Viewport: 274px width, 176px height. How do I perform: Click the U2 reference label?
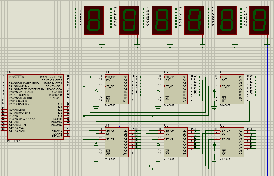tap(166, 72)
